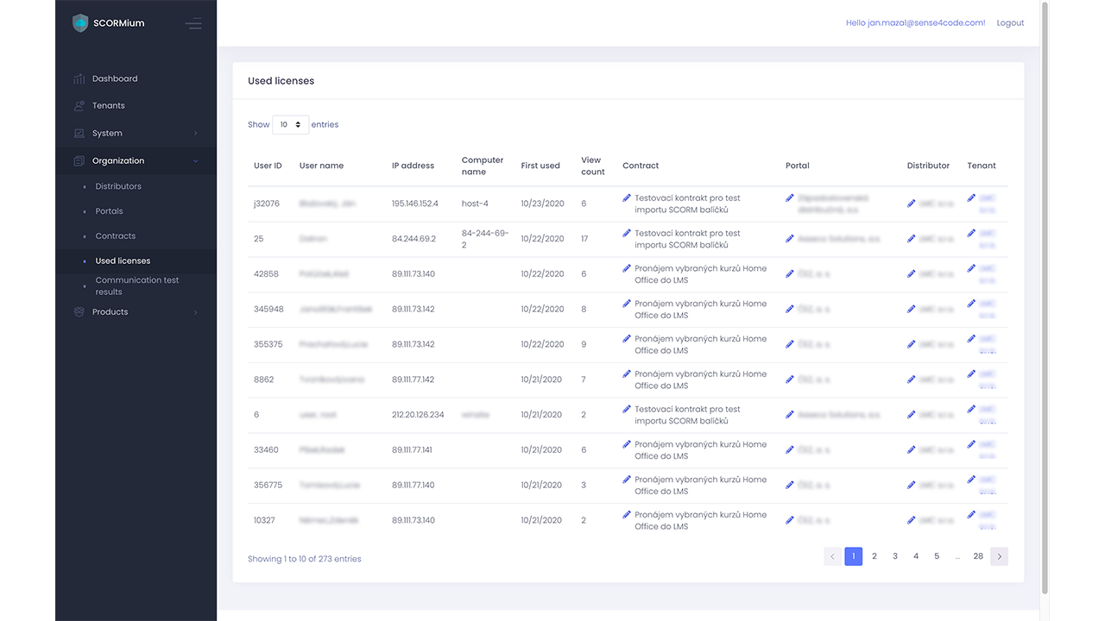Click the Dashboard chart icon in sidebar
The image size is (1105, 621).
79,78
